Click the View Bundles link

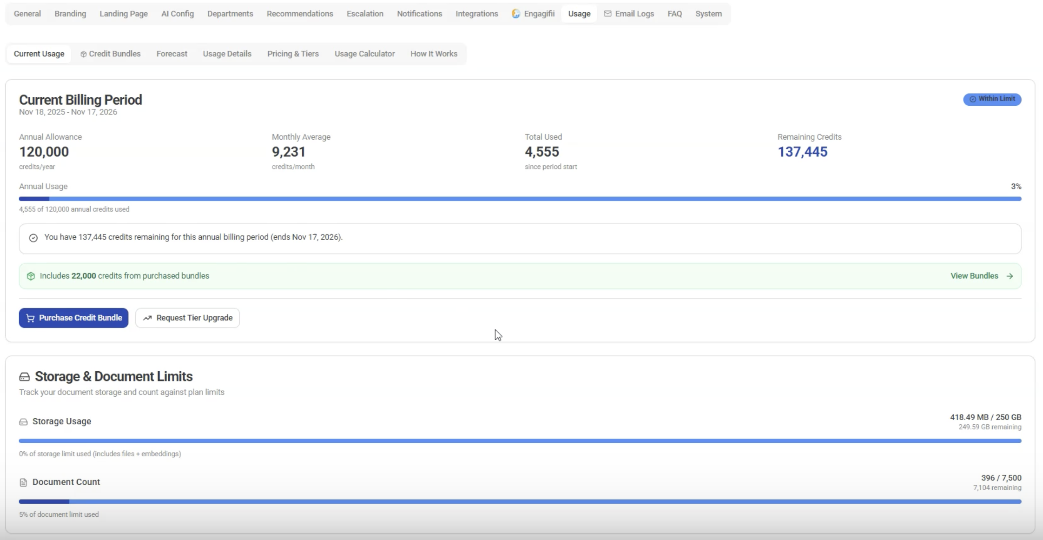(974, 276)
